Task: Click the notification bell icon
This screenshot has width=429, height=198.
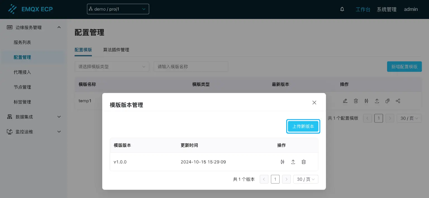Action: click(x=342, y=9)
